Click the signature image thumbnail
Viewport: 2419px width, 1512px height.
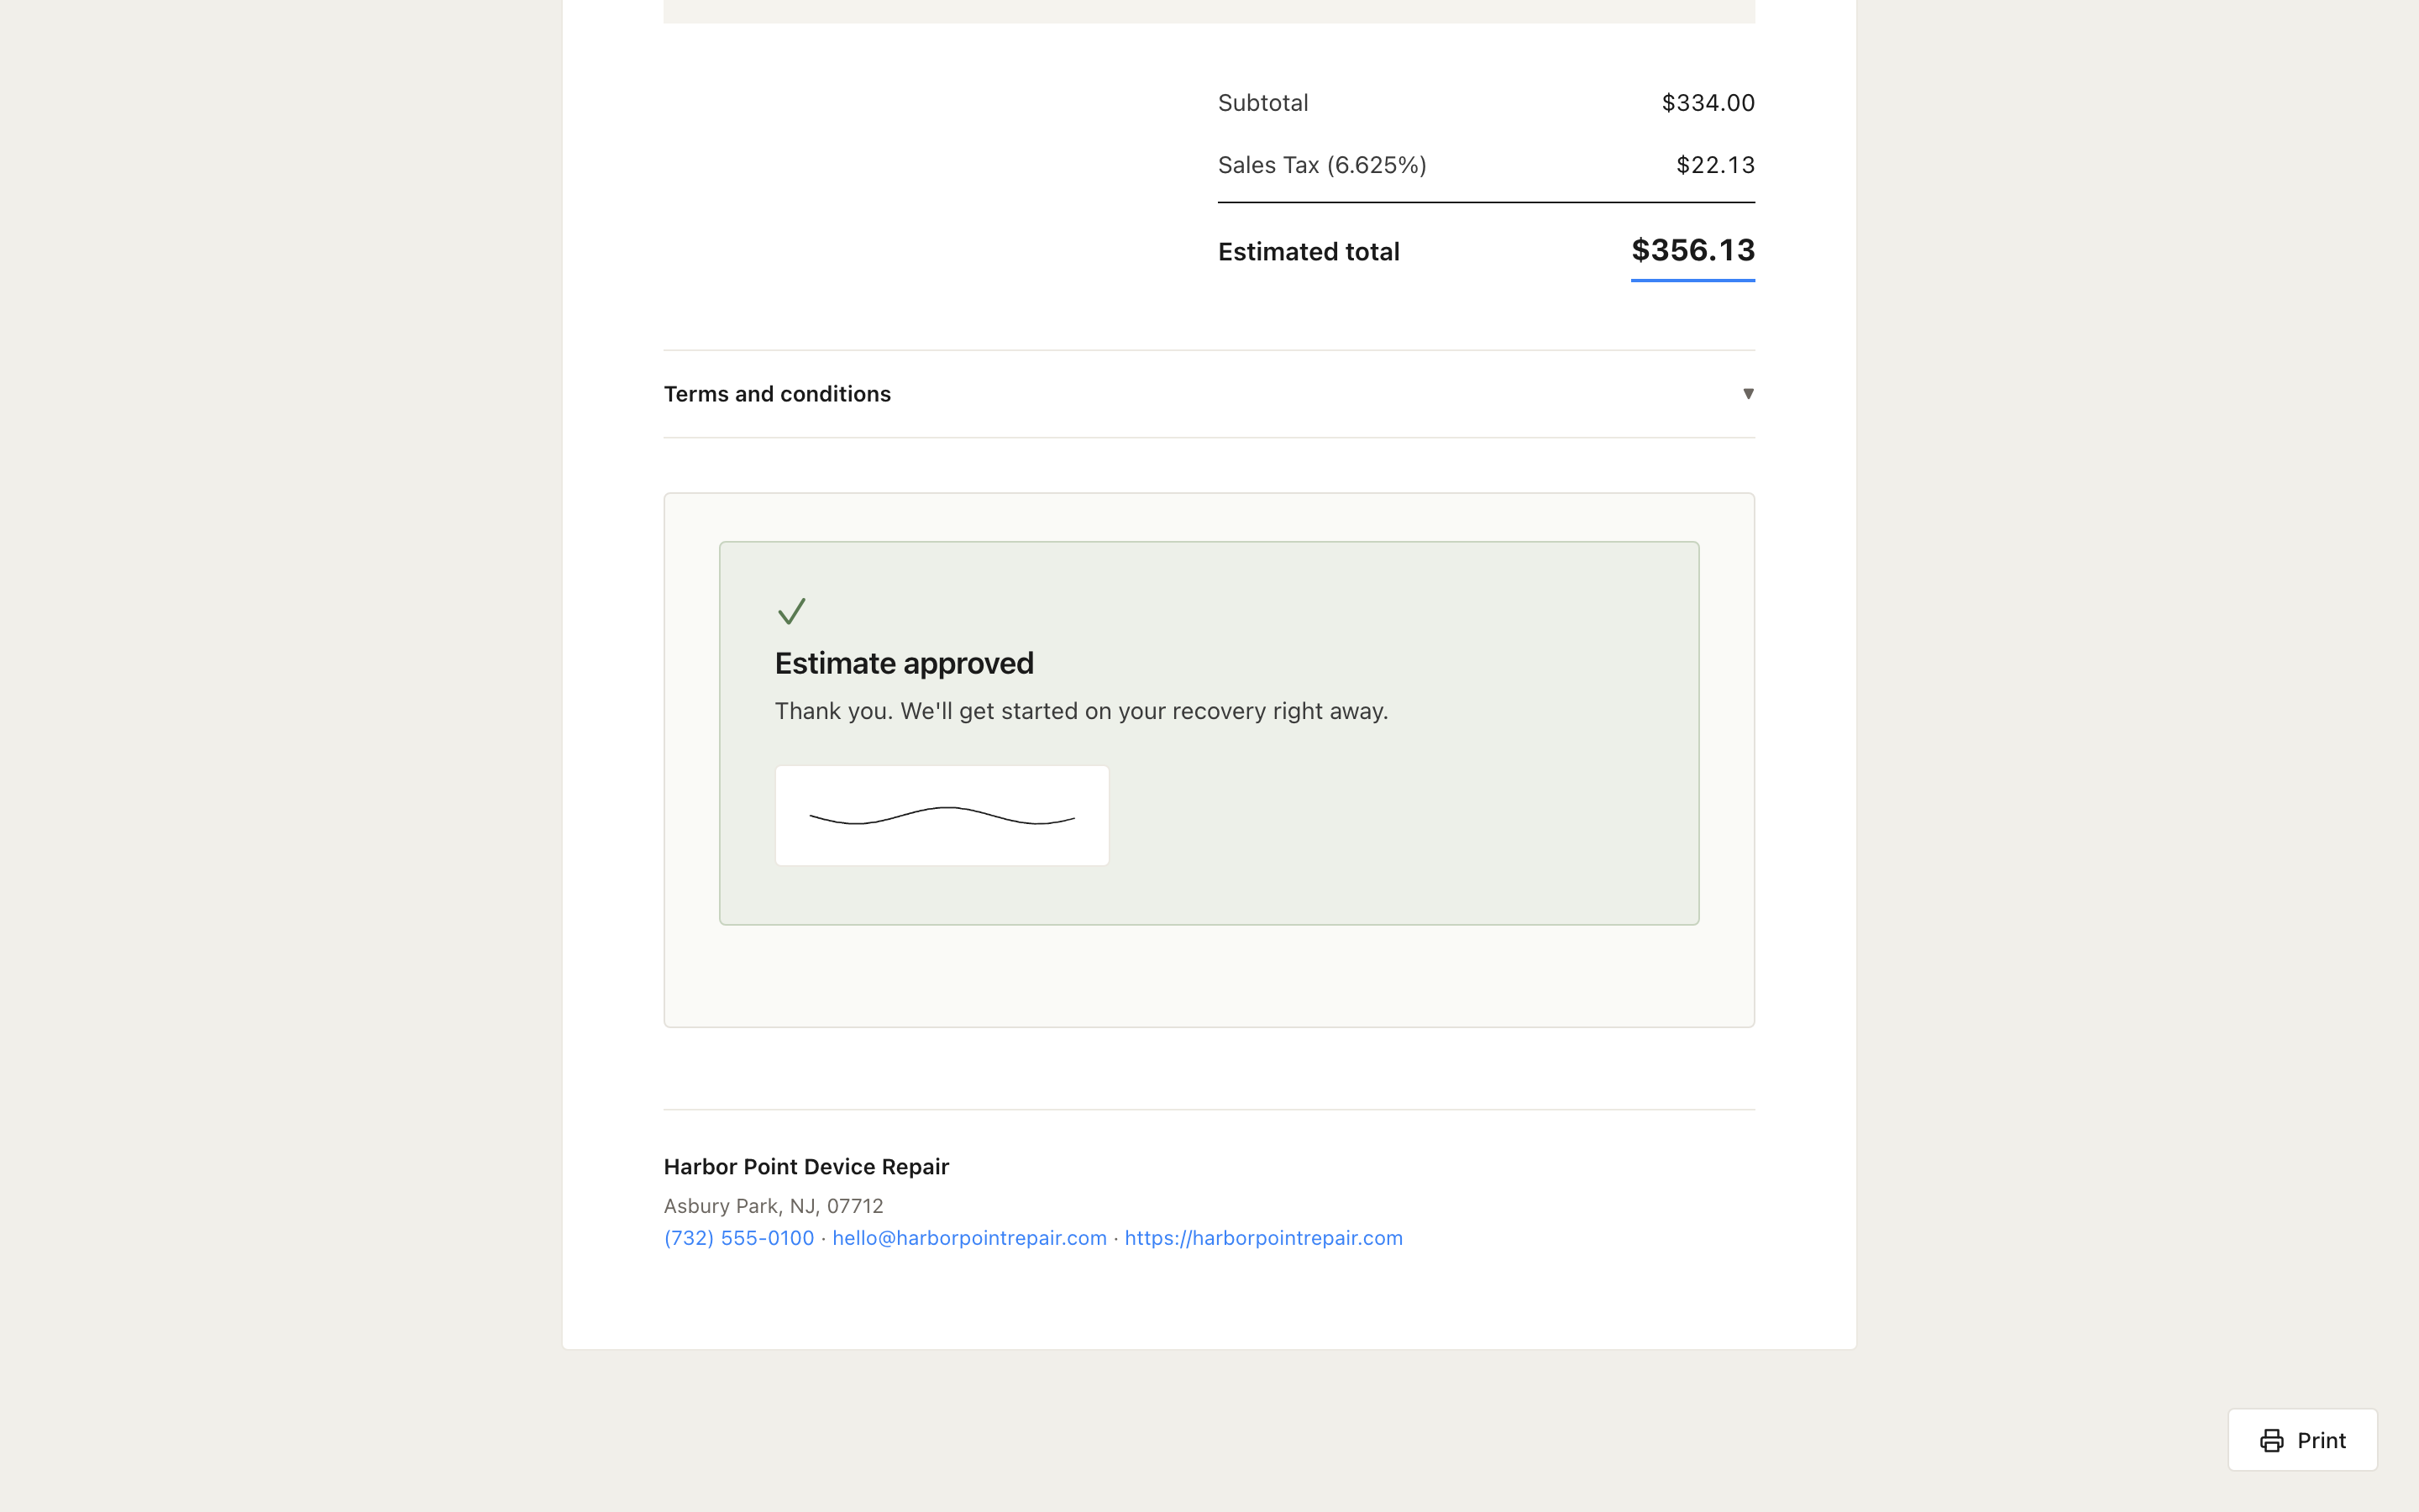tap(942, 816)
